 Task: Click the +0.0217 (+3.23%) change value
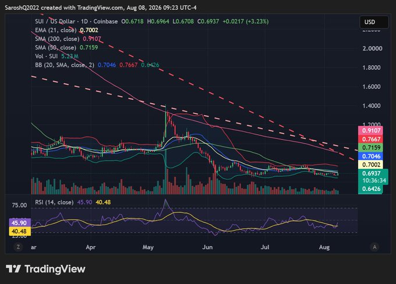click(x=246, y=22)
